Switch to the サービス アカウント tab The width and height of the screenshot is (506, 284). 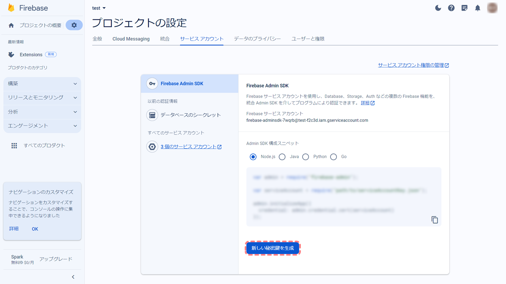pyautogui.click(x=202, y=39)
